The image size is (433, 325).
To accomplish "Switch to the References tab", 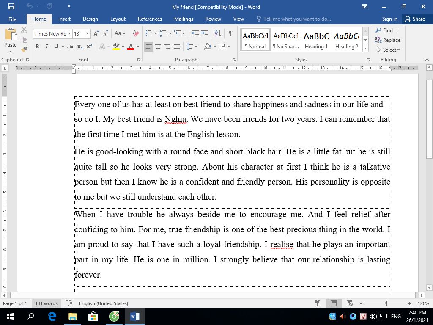I will 150,19.
